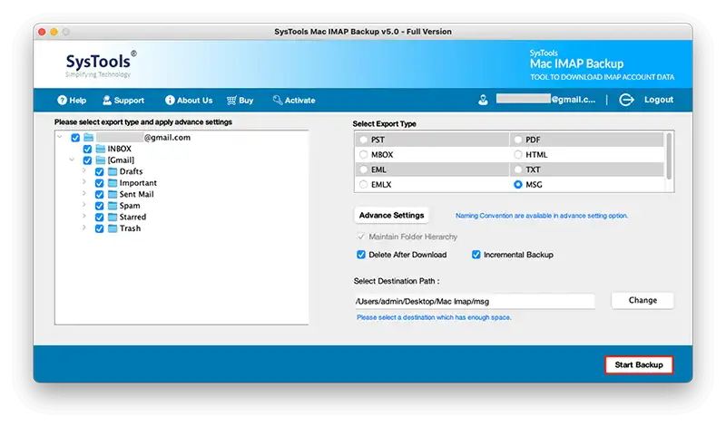Uncheck the Starred checkbox
The image size is (726, 426).
point(100,217)
